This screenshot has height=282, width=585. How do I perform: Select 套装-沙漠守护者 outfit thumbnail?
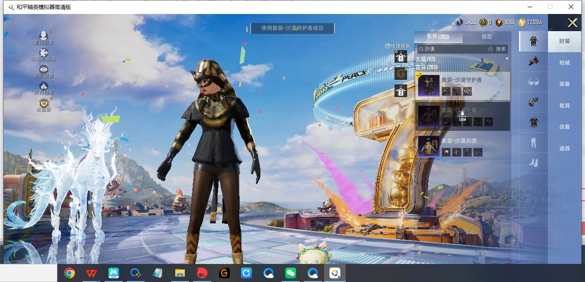(428, 86)
